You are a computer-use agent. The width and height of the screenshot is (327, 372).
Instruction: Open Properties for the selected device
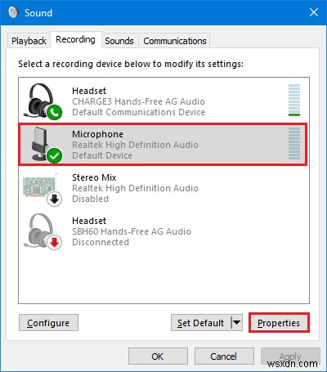point(279,323)
